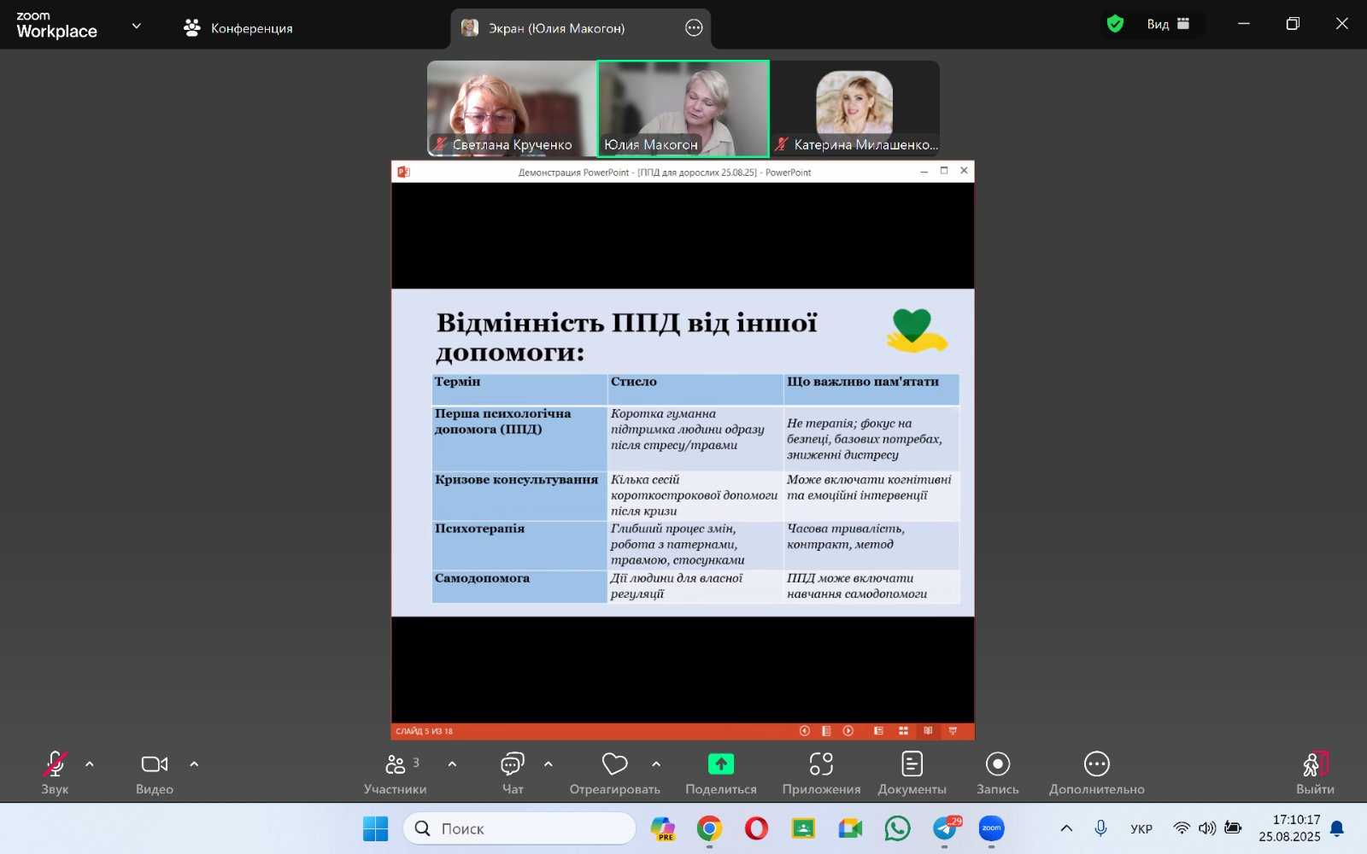This screenshot has width=1367, height=854.
Task: Open the Участники participants panel
Action: 395,765
